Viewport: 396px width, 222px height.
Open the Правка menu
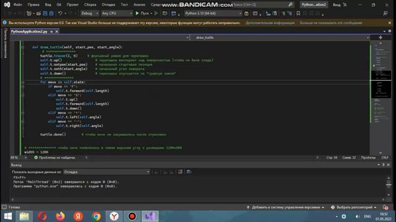(33, 4)
